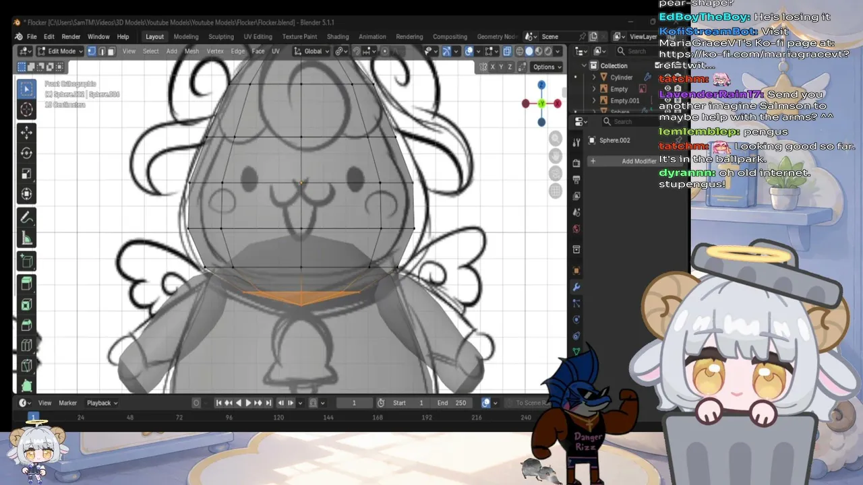Open the Tool properties tab

[576, 142]
